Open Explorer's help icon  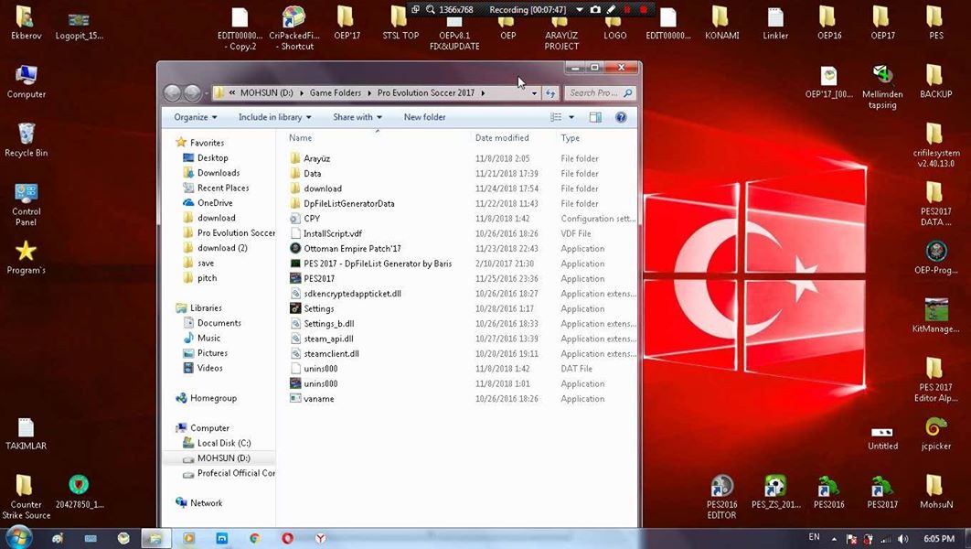[x=621, y=117]
